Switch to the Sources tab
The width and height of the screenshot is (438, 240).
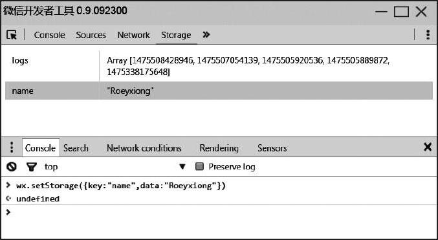pos(91,35)
